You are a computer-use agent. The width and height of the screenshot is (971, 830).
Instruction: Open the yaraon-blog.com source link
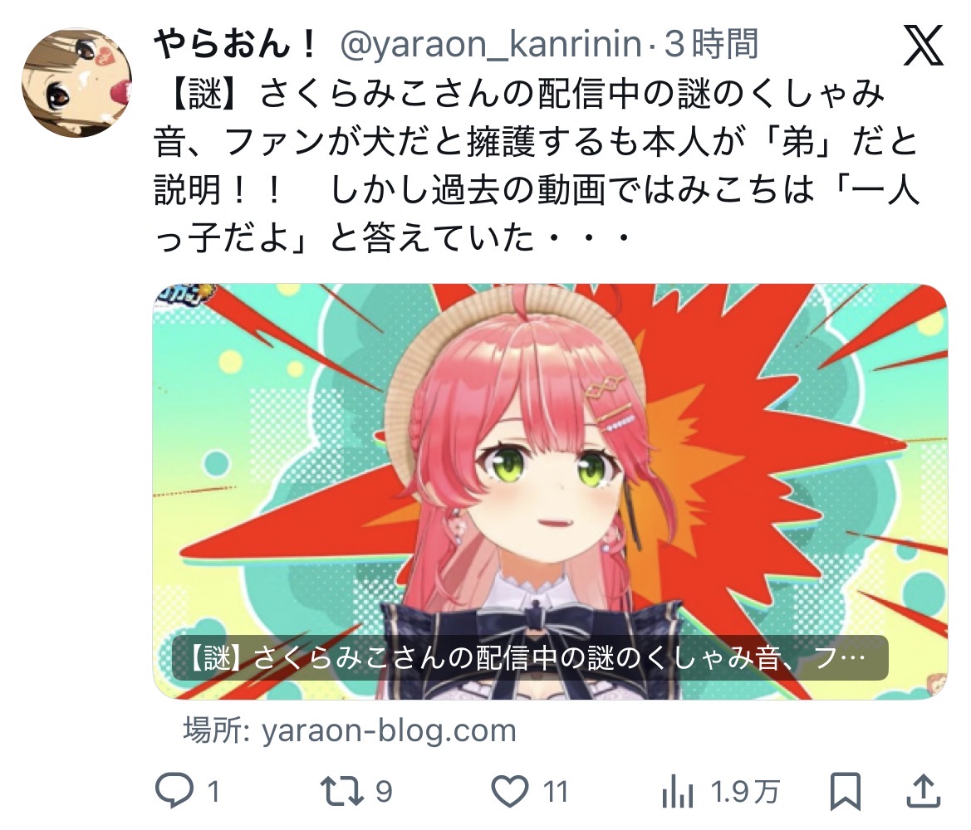pyautogui.click(x=389, y=730)
